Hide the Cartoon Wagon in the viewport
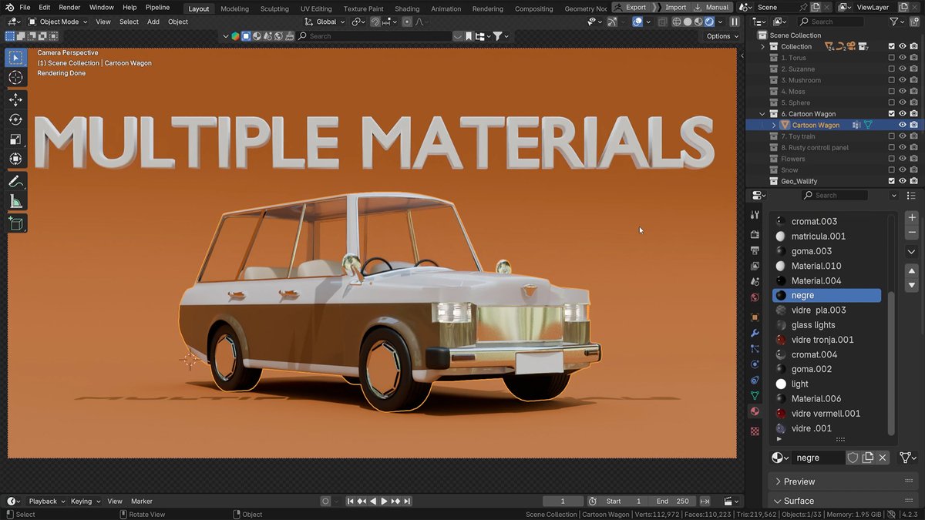The height and width of the screenshot is (520, 925). pyautogui.click(x=902, y=124)
